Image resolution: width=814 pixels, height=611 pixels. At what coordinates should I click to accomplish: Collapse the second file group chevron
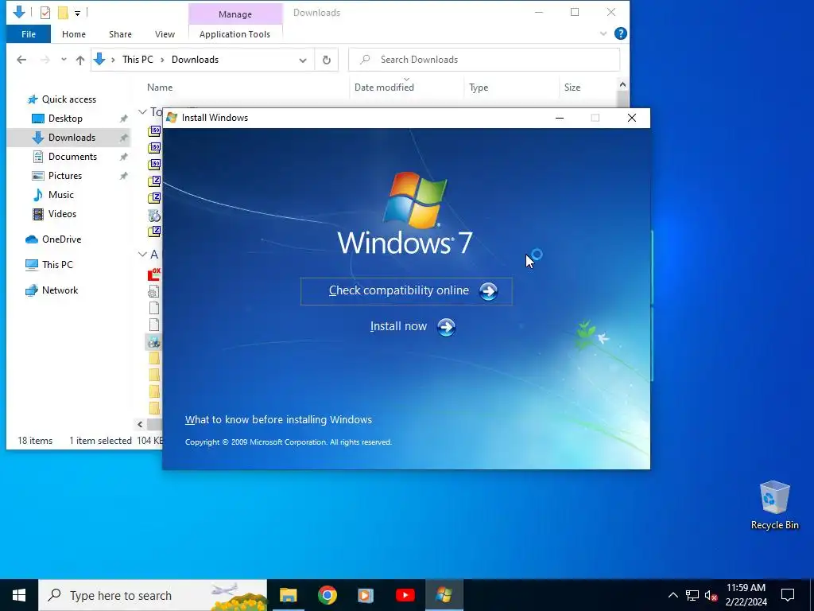coord(142,254)
